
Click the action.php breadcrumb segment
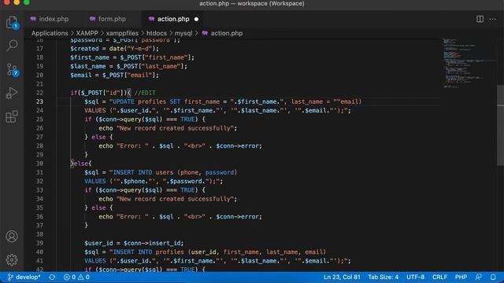[x=227, y=33]
